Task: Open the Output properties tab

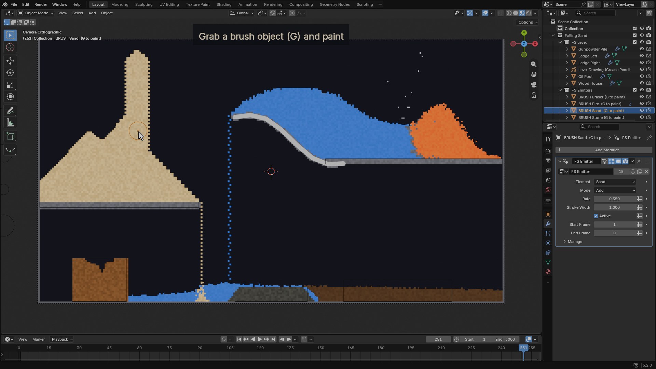Action: tap(548, 161)
